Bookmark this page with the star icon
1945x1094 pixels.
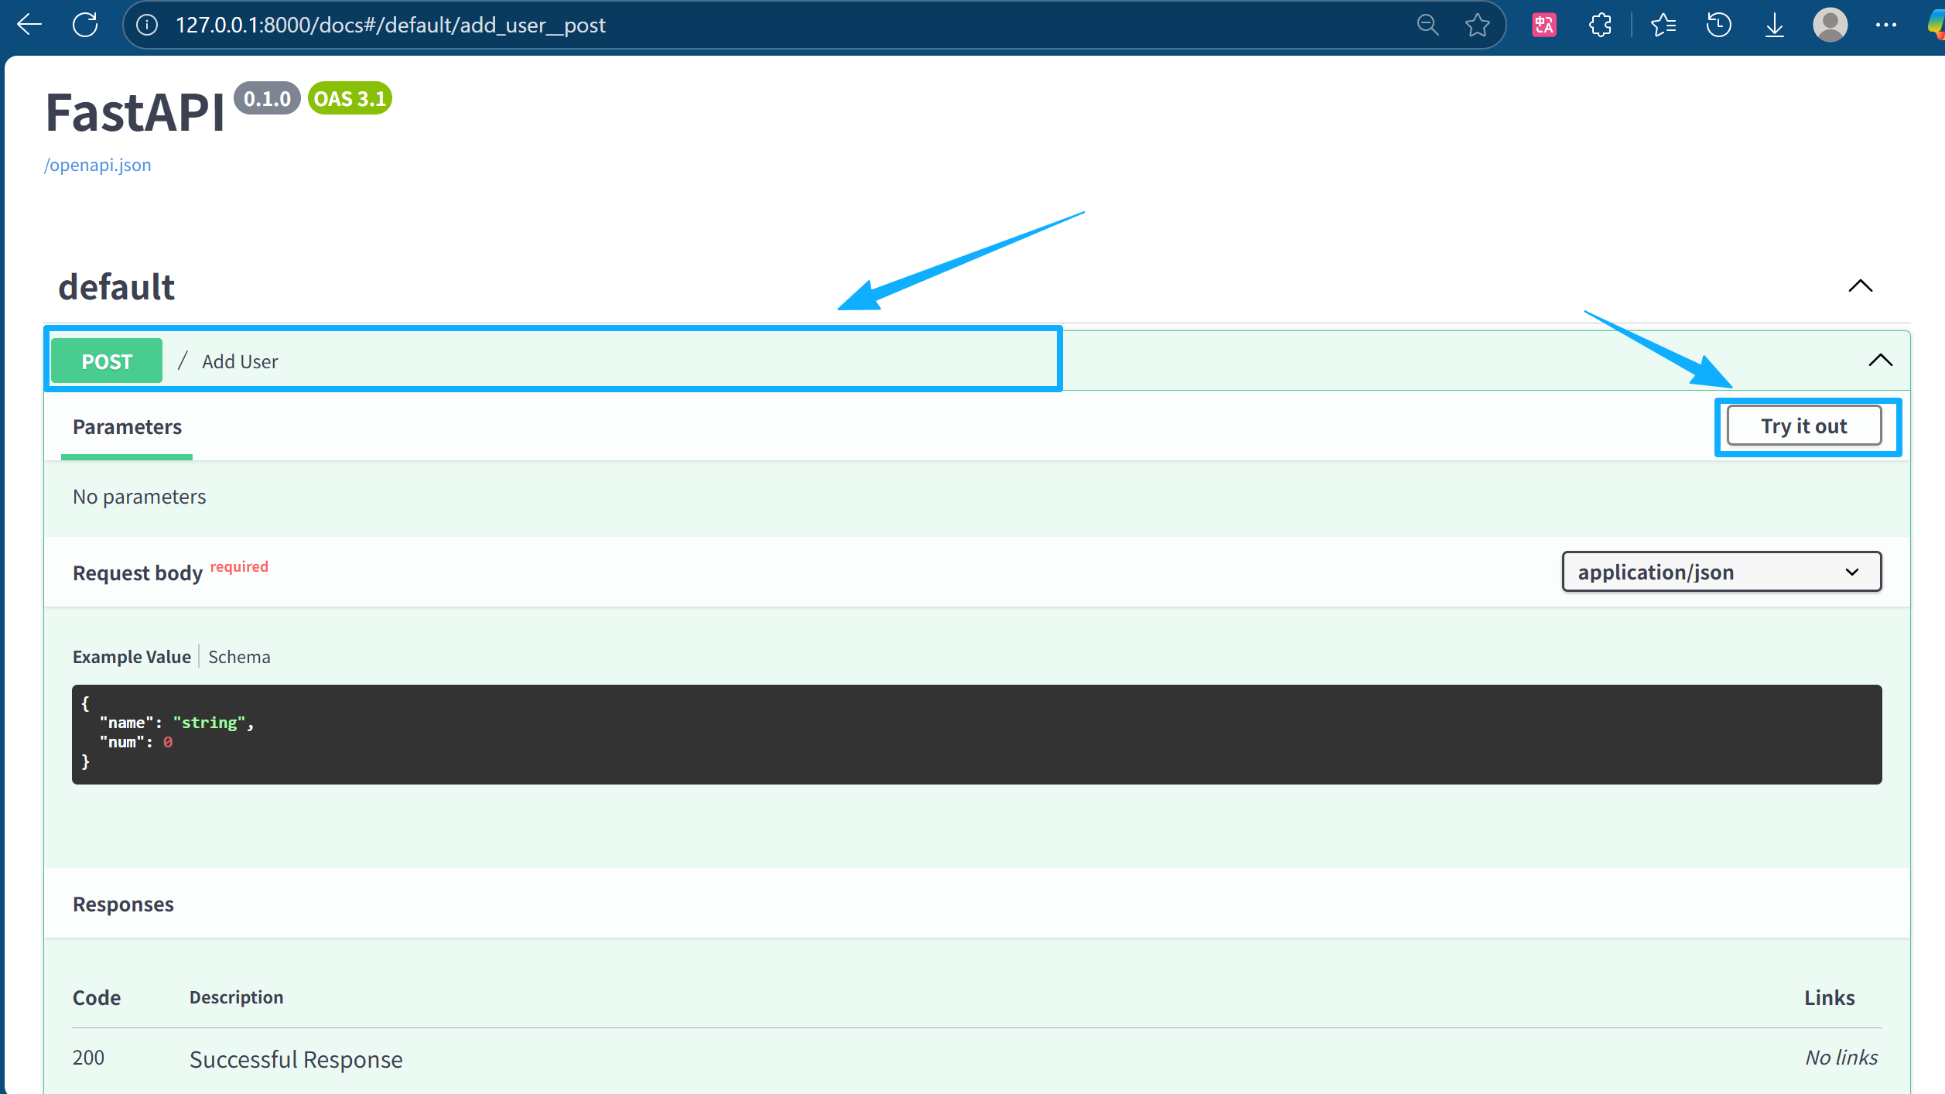pos(1476,24)
